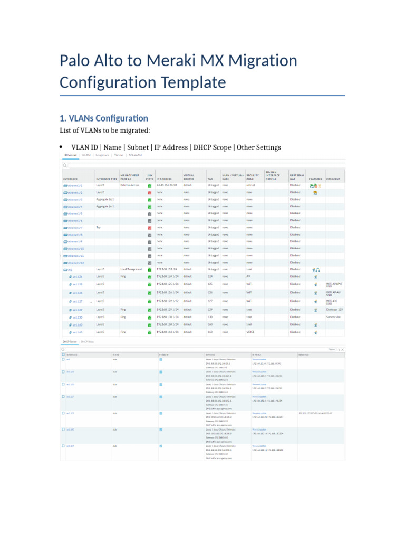Click the text 'List of VLANs to be migrated:'
The width and height of the screenshot is (405, 541).
tap(105, 130)
